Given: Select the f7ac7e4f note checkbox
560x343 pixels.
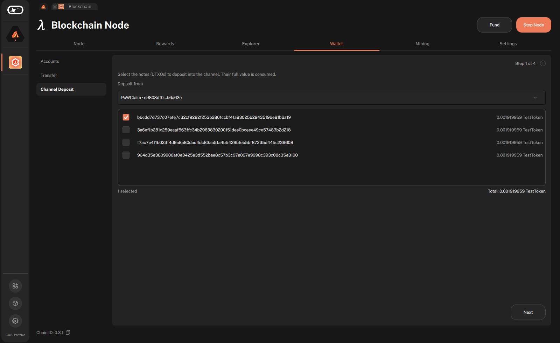Looking at the screenshot, I should [126, 142].
